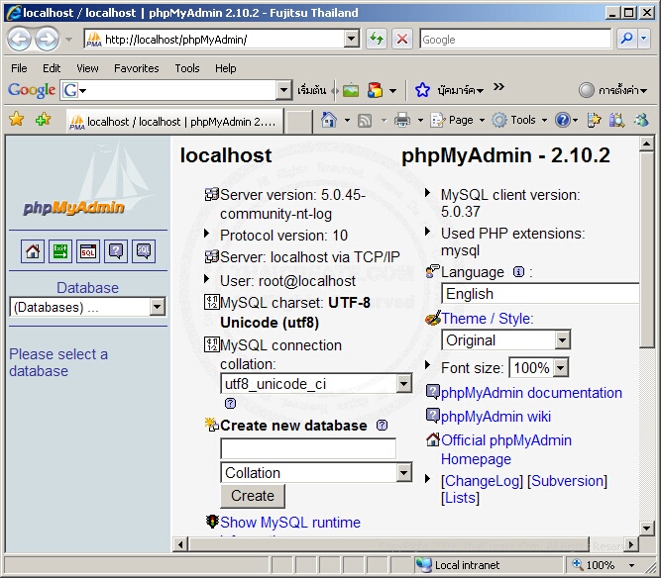
Task: Click the Add to Favorites icon
Action: (44, 120)
